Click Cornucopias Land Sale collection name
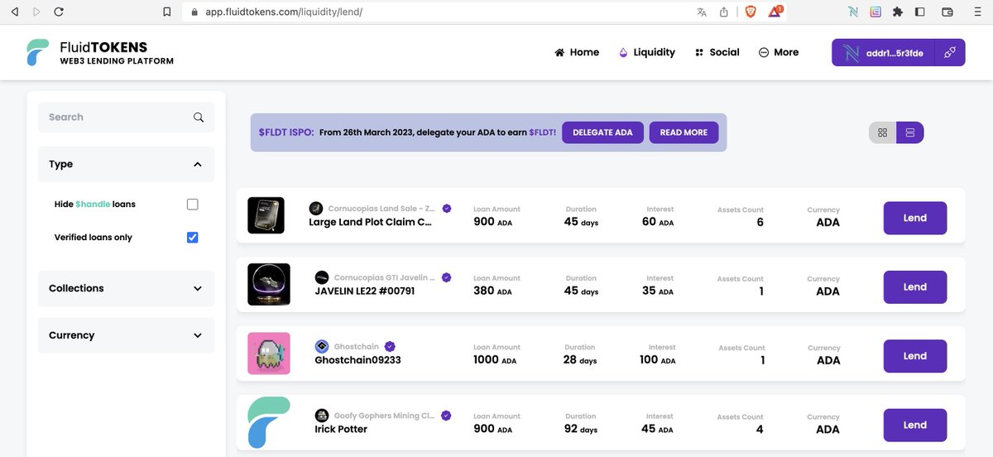 click(x=381, y=209)
